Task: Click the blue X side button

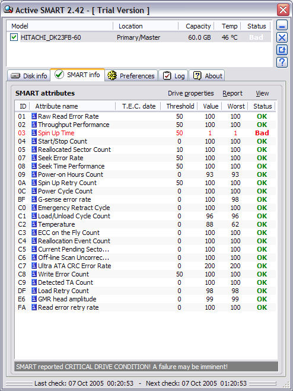Action: click(x=282, y=38)
